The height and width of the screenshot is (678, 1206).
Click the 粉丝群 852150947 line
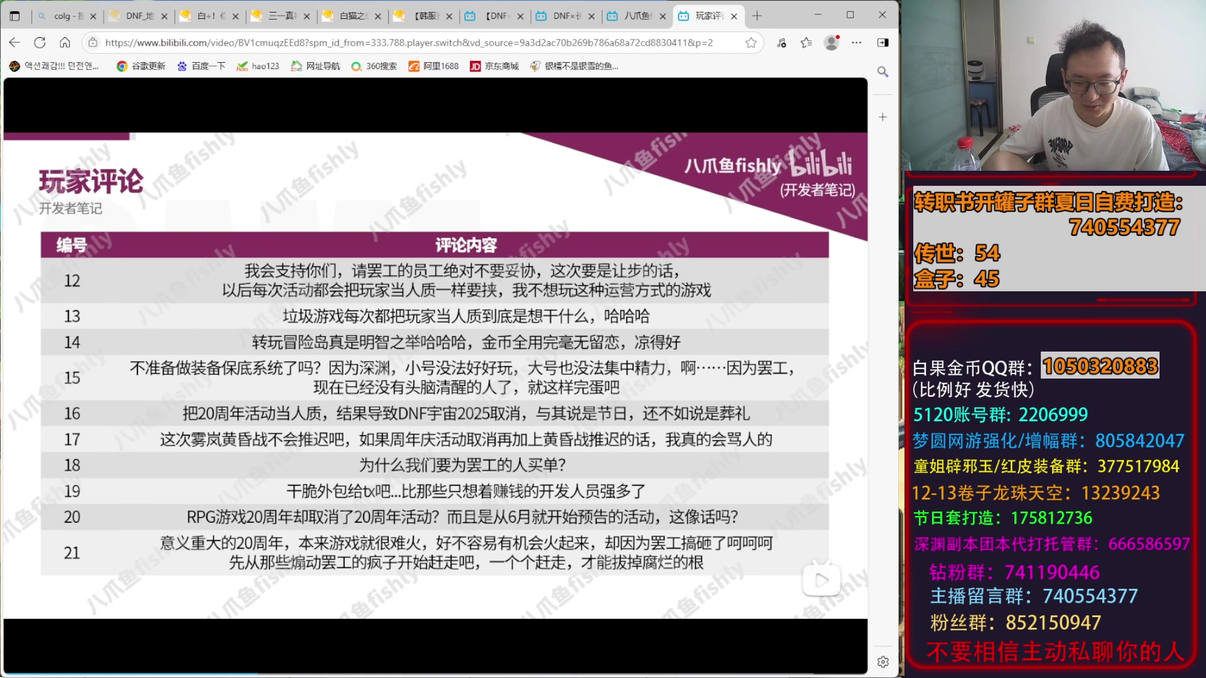[x=1016, y=622]
